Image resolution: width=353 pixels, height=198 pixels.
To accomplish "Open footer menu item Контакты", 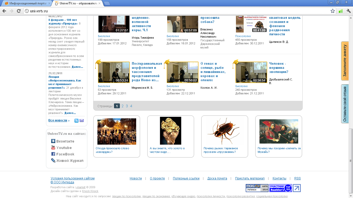I will pyautogui.click(x=279, y=178).
